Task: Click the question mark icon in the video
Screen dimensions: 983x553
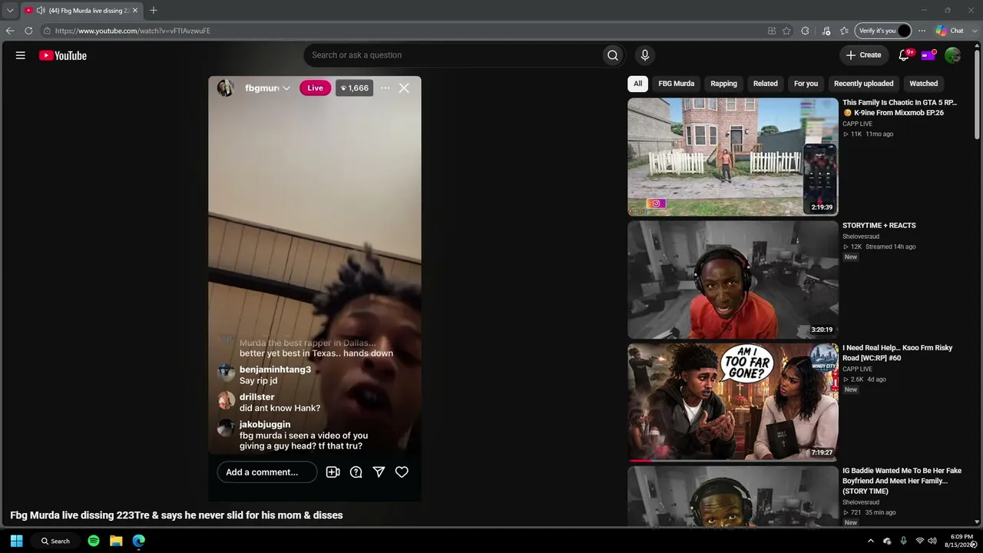Action: (x=356, y=472)
